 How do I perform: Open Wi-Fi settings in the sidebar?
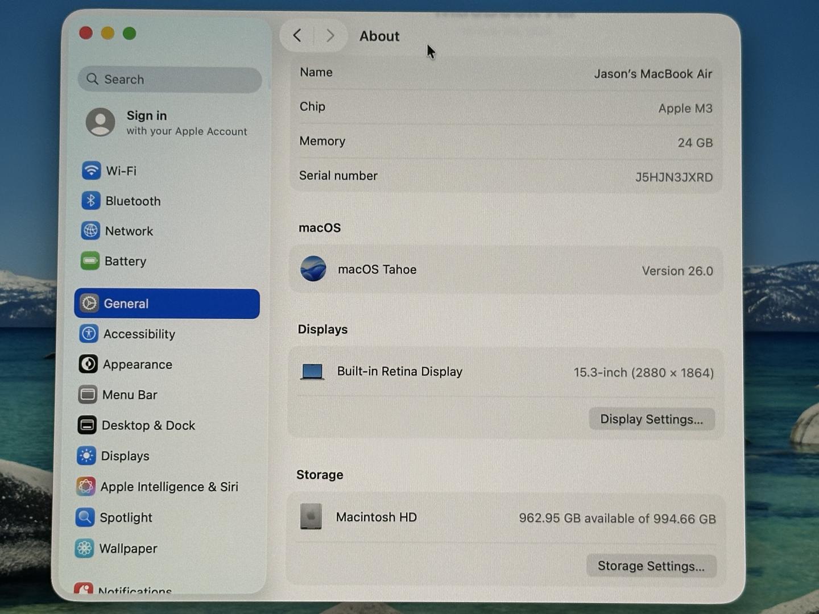(121, 171)
